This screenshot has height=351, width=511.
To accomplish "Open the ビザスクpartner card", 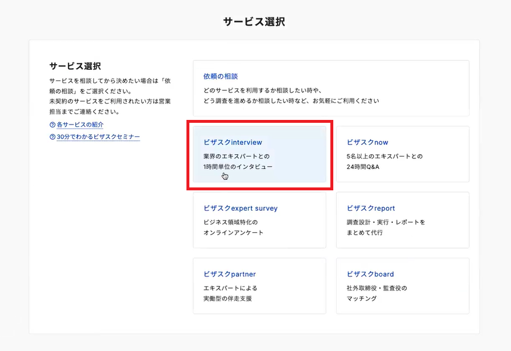I will coord(259,286).
